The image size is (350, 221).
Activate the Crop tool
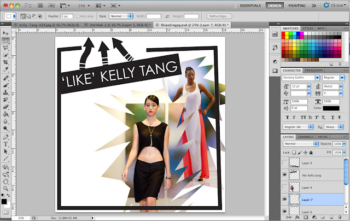5,63
